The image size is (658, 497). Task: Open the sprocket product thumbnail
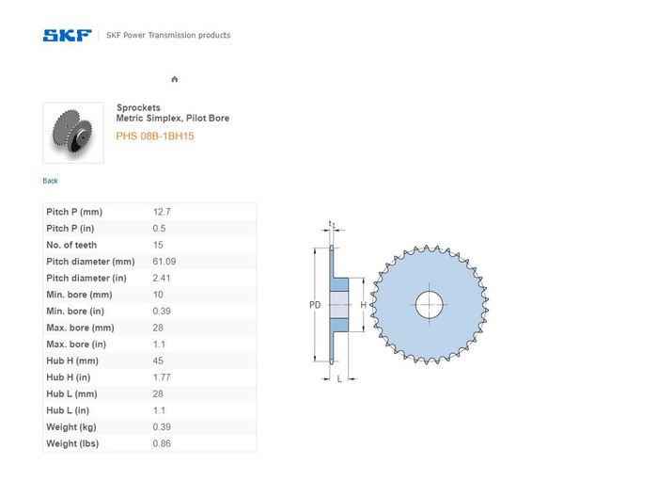(73, 133)
